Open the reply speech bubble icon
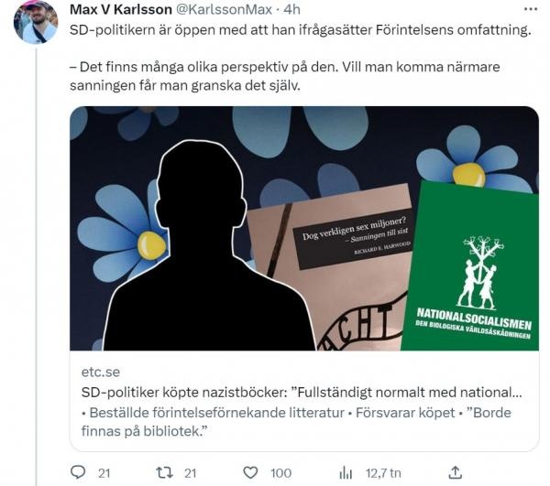This screenshot has width=550, height=486. click(x=78, y=472)
